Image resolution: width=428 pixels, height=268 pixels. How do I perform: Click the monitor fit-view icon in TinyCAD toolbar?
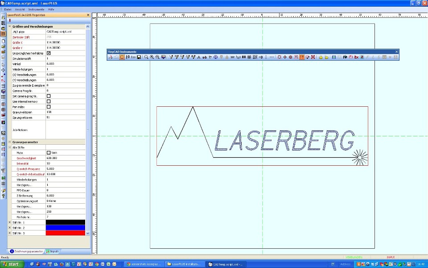[163, 57]
